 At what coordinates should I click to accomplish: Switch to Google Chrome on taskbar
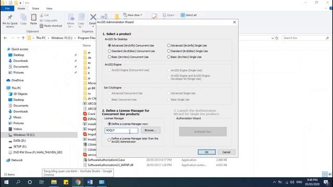click(x=78, y=182)
